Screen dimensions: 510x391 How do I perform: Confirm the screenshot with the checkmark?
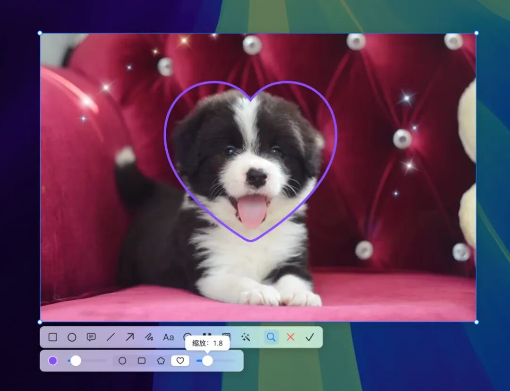click(x=310, y=337)
